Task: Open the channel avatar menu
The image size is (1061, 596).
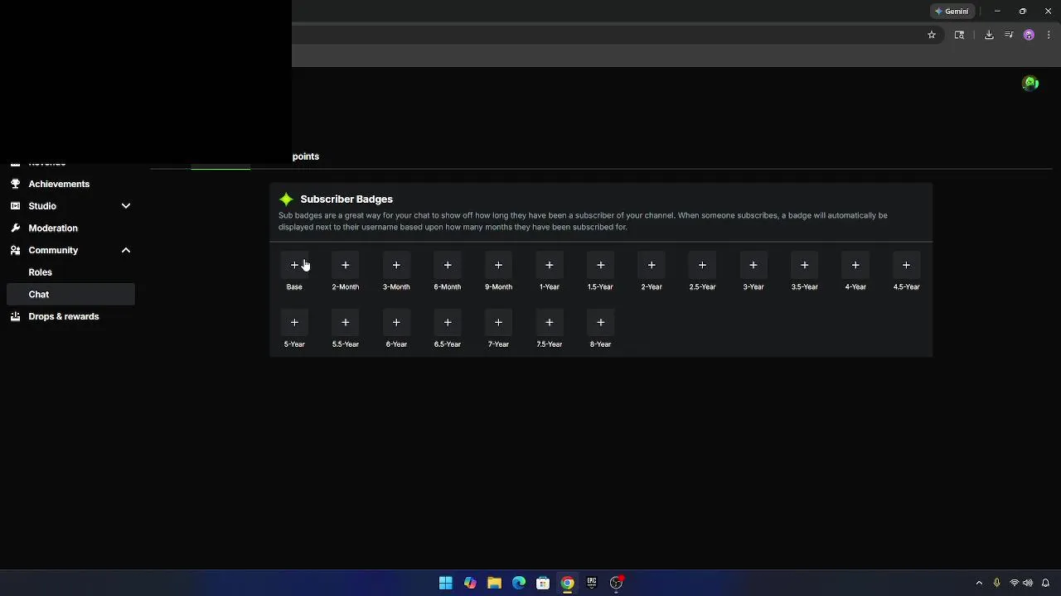Action: click(1030, 83)
